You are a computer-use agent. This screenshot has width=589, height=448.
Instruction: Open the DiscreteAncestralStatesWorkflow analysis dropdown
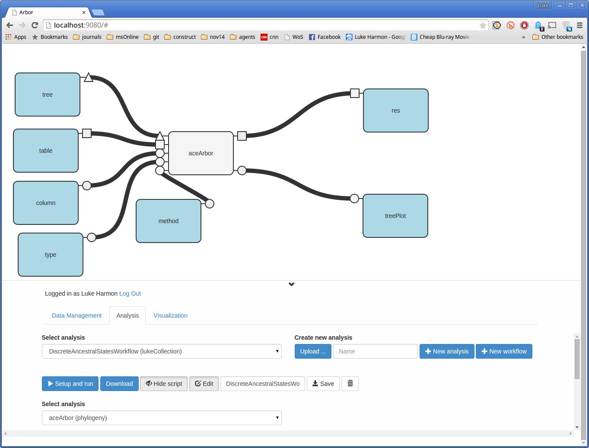pos(162,351)
